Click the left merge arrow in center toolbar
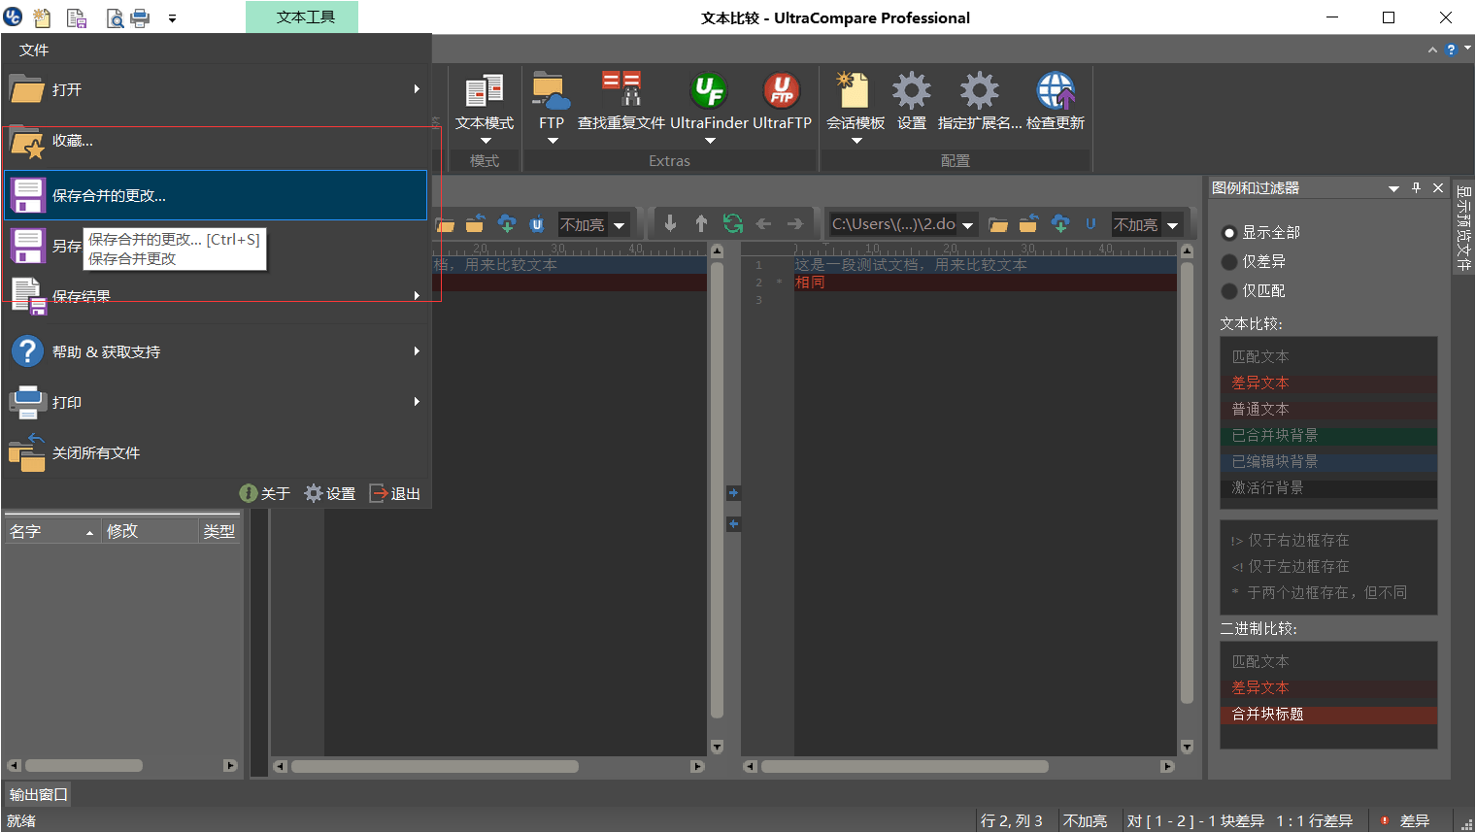Image resolution: width=1476 pixels, height=833 pixels. [763, 224]
